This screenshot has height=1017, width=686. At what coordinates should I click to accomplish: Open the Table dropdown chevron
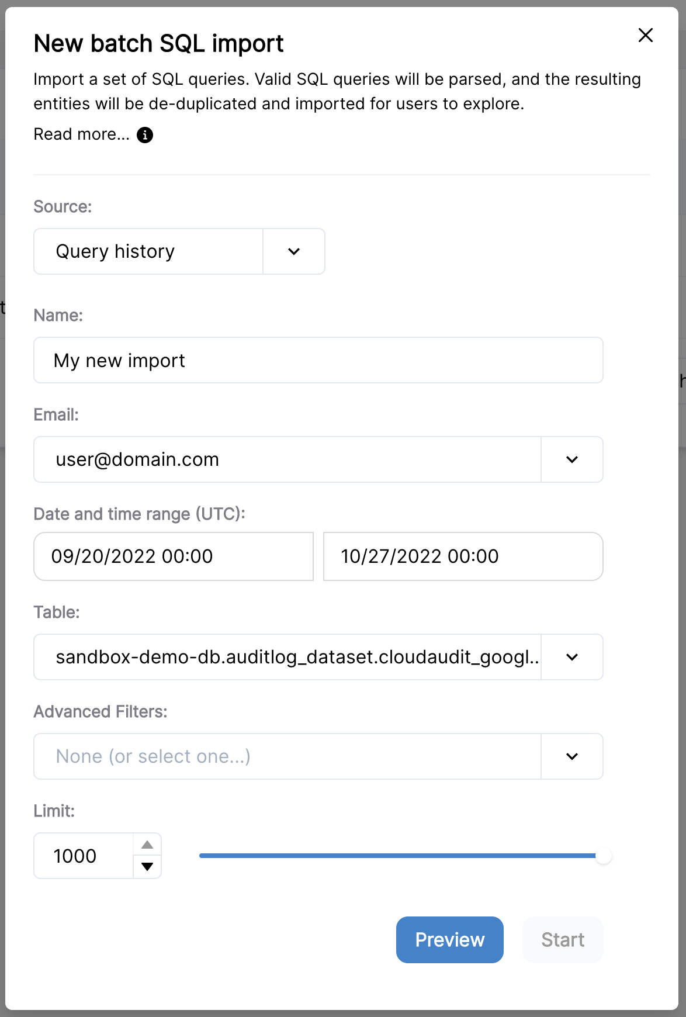(x=572, y=657)
